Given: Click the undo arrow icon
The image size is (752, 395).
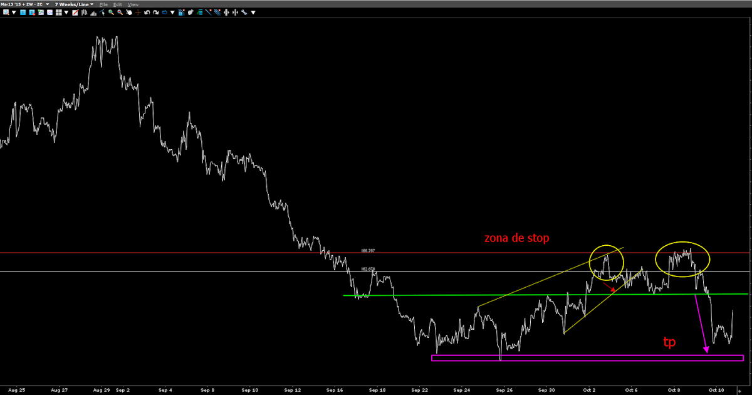Looking at the screenshot, I should [147, 12].
